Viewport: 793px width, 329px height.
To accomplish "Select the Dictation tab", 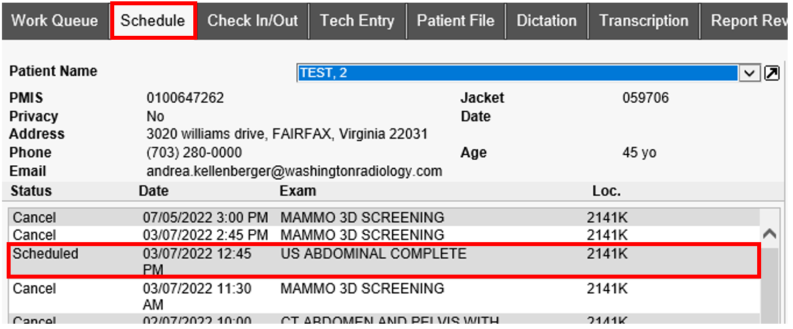I will 547,21.
